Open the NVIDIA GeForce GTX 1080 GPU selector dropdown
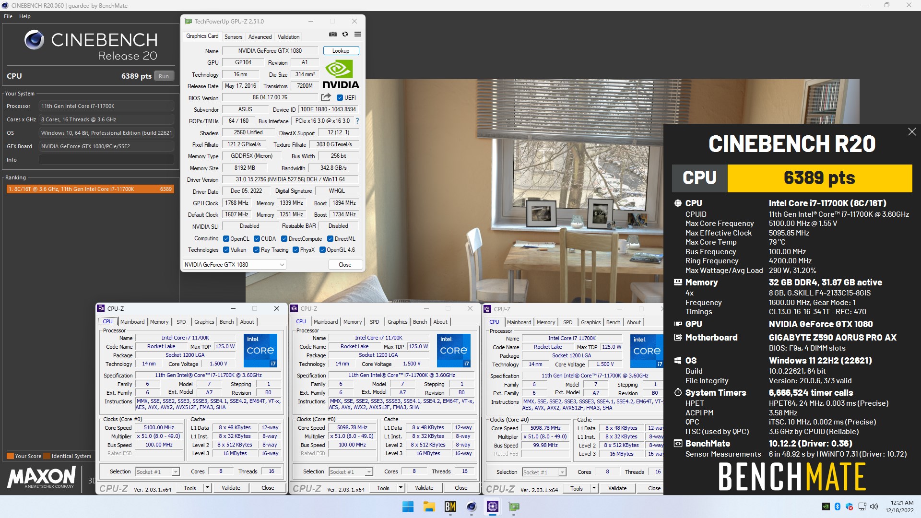 235,265
